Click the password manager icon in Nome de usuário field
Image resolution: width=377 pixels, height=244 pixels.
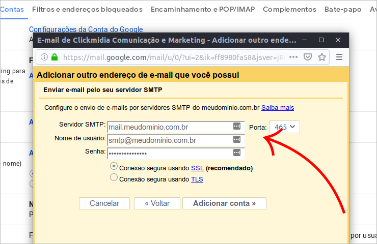pyautogui.click(x=237, y=139)
